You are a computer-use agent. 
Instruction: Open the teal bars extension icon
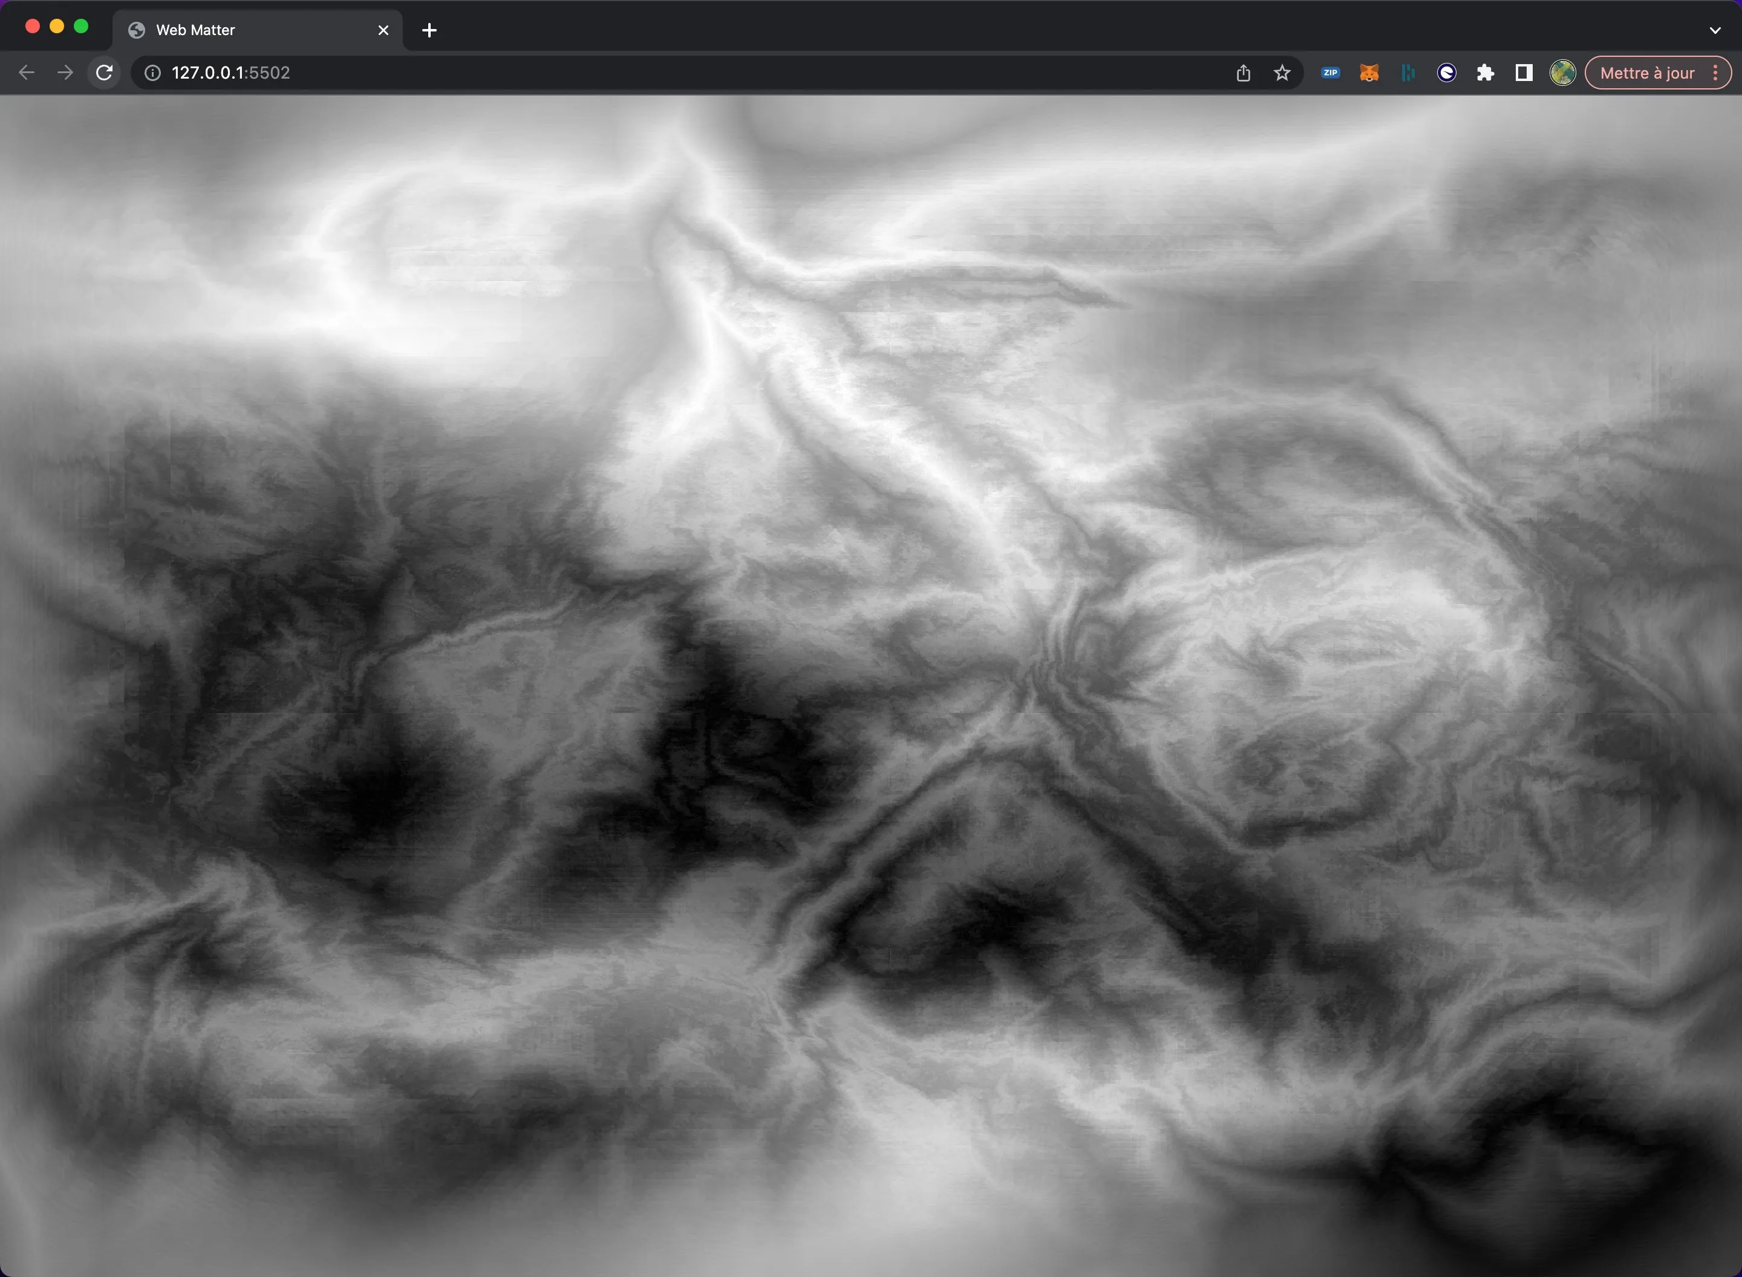click(x=1408, y=72)
